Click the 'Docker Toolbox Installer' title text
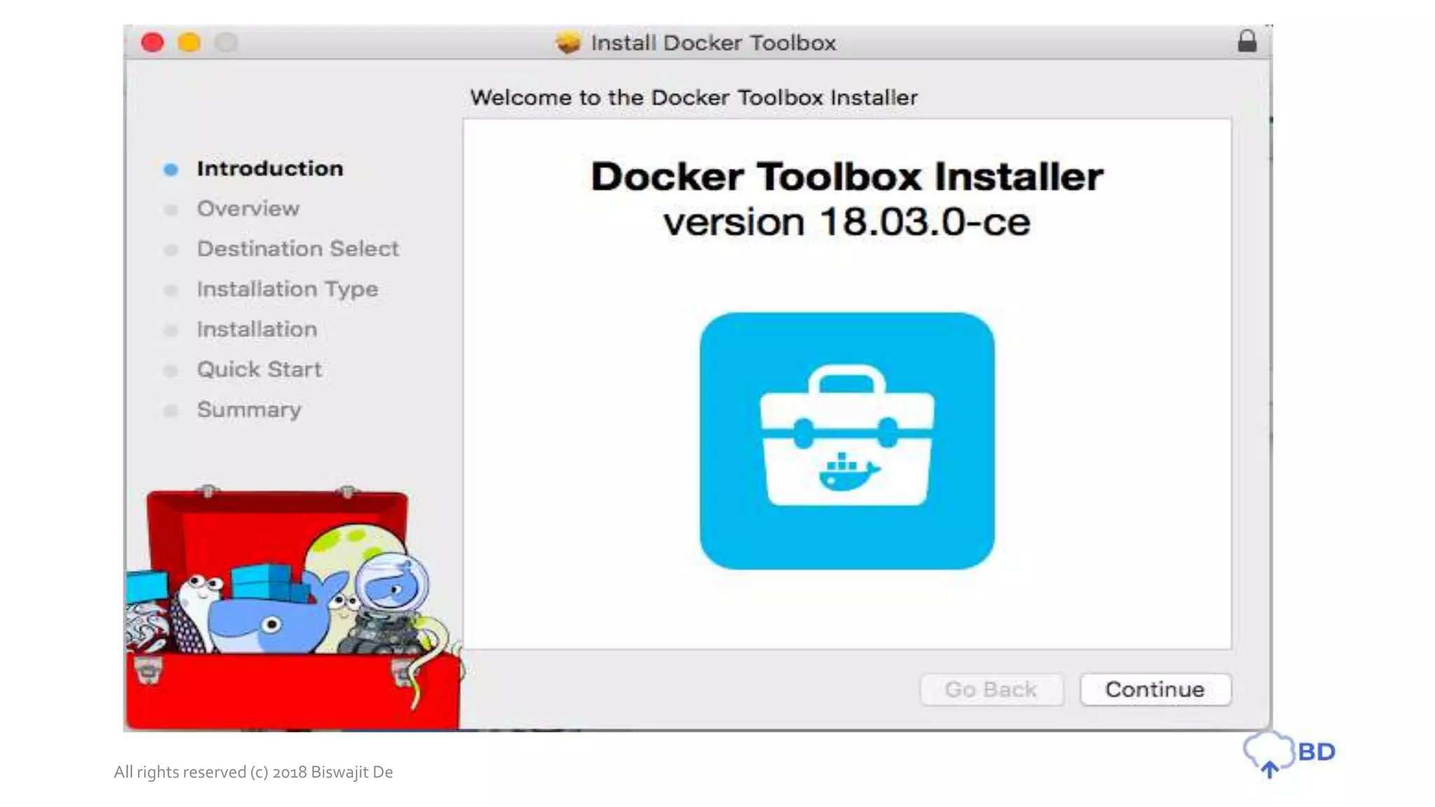Image resolution: width=1435 pixels, height=807 pixels. click(x=846, y=177)
